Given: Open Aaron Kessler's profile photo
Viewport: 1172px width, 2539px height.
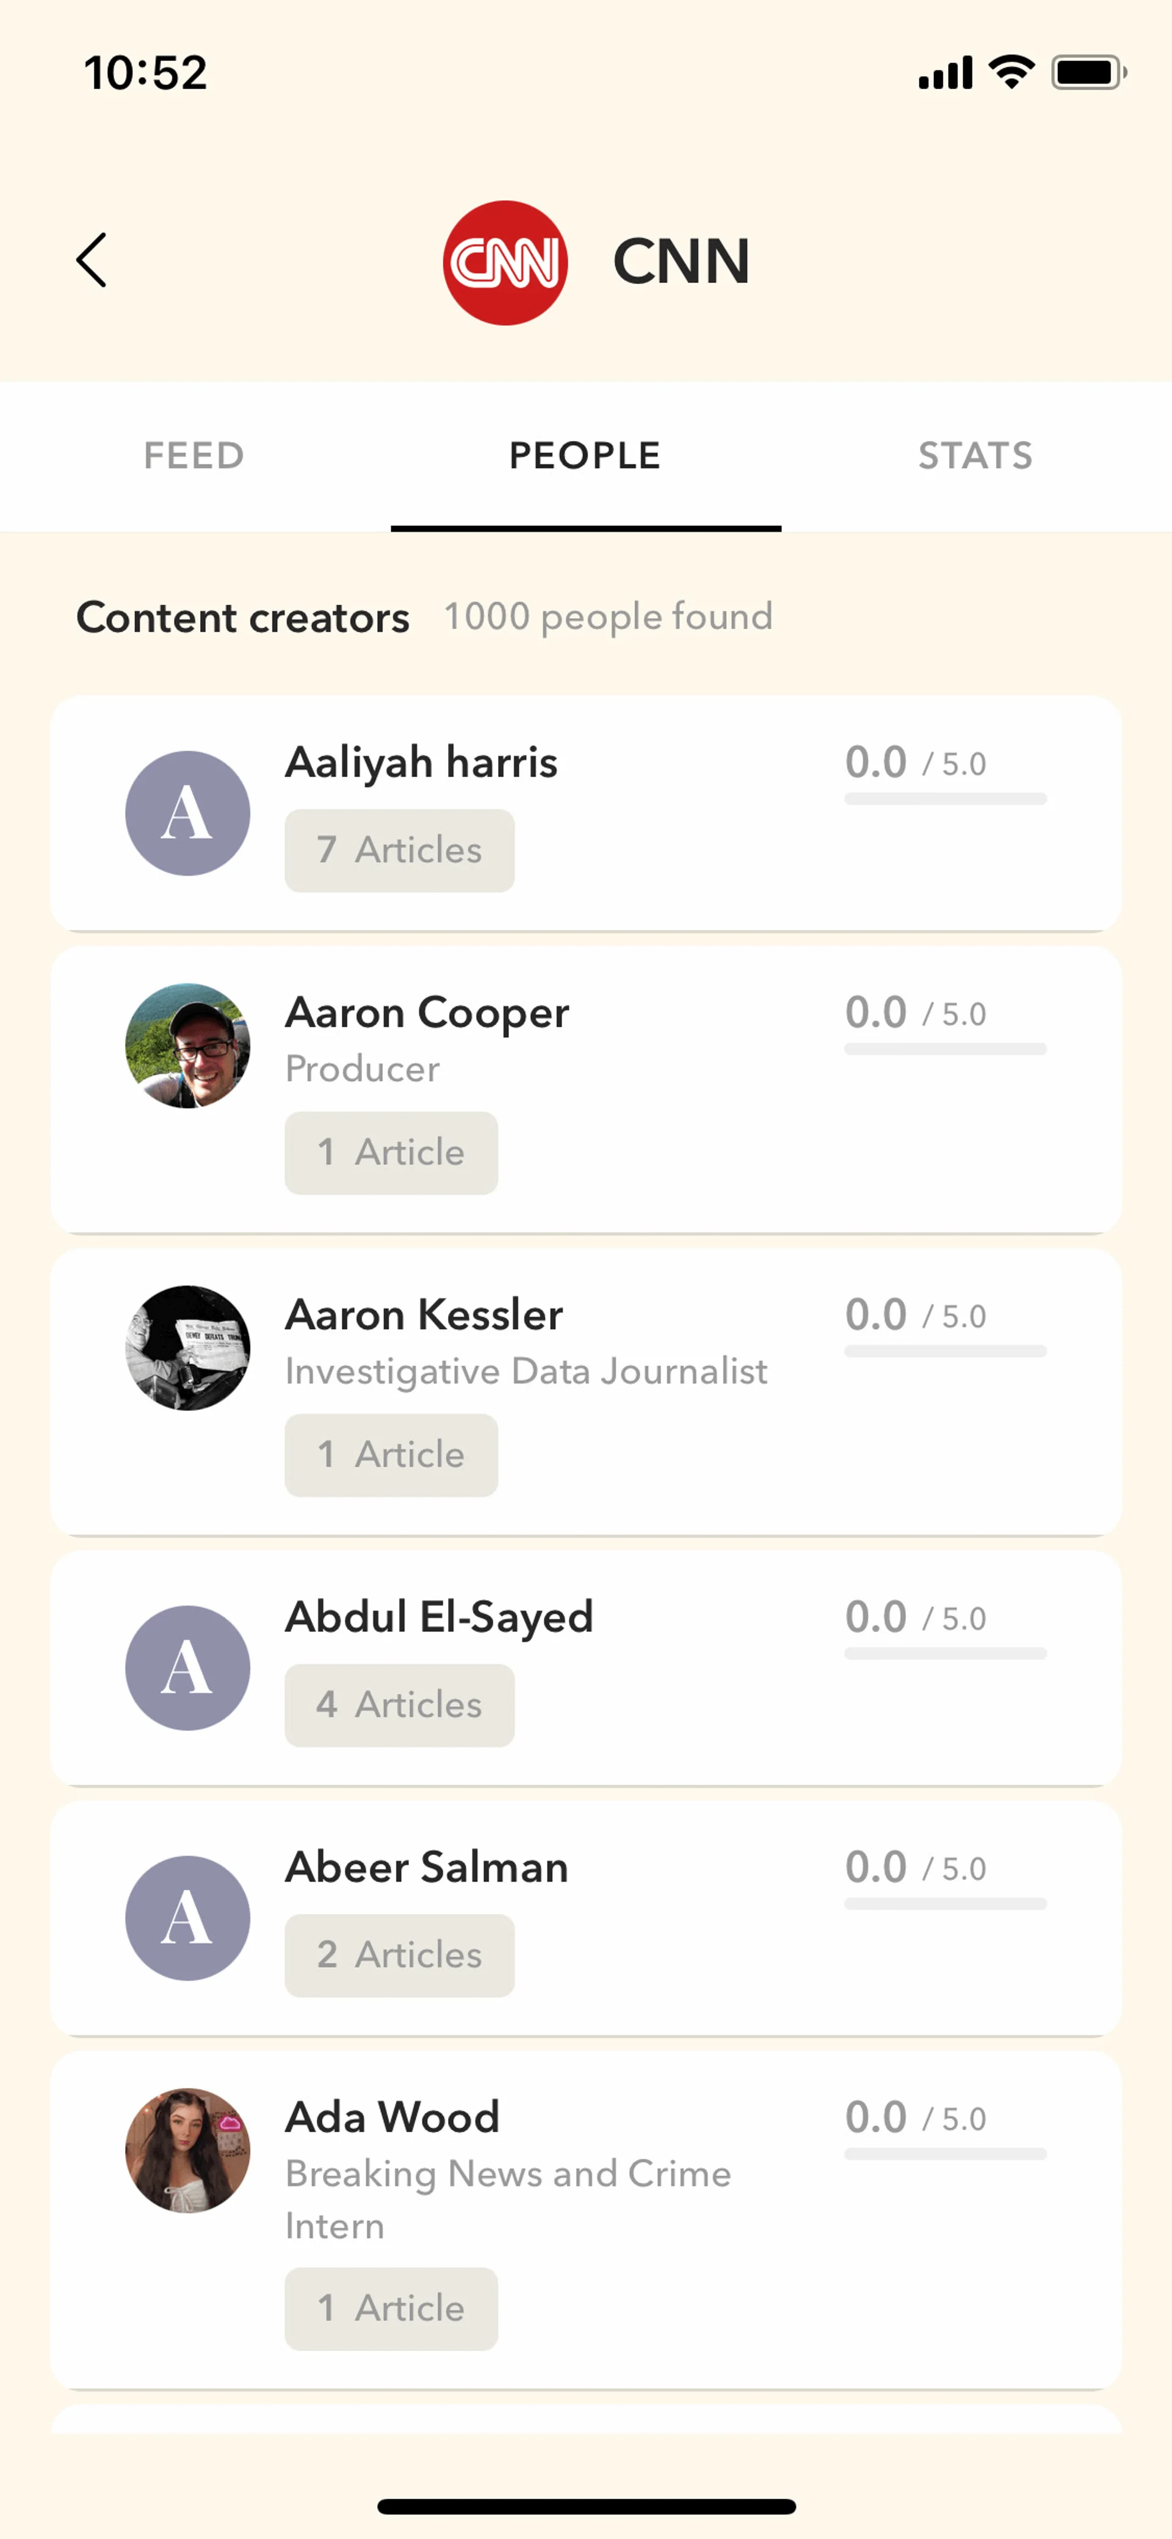Looking at the screenshot, I should click(x=187, y=1347).
